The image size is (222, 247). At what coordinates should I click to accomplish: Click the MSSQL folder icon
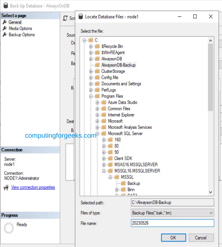[117, 177]
